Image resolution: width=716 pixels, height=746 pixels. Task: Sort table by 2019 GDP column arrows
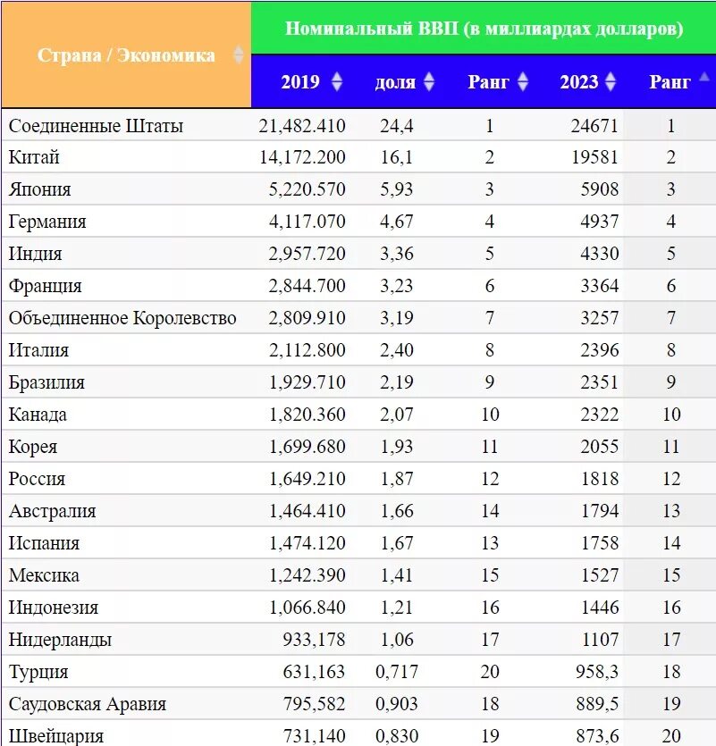pos(337,82)
